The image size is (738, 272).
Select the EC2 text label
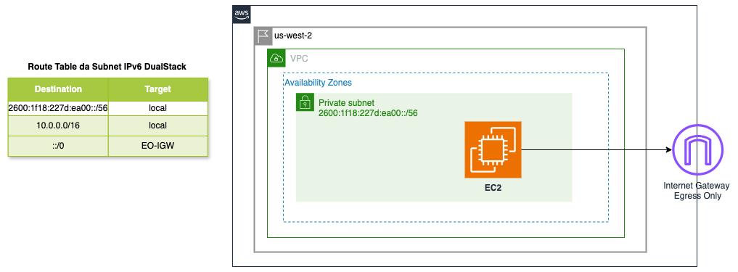[x=493, y=187]
